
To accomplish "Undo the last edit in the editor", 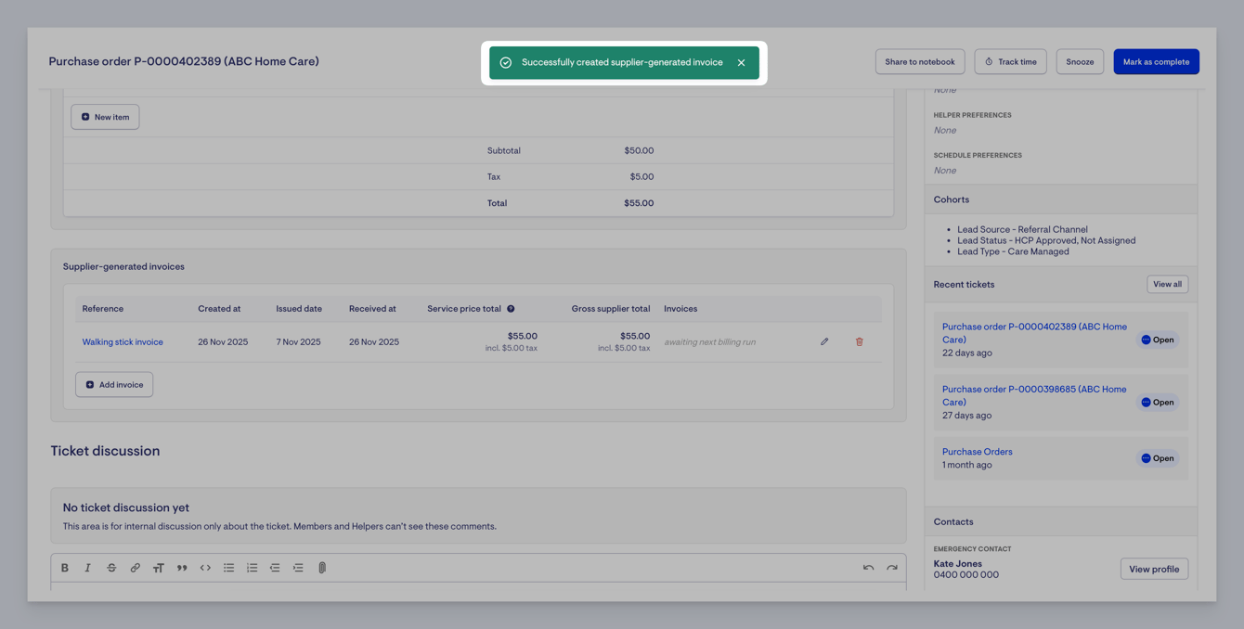I will click(x=868, y=568).
